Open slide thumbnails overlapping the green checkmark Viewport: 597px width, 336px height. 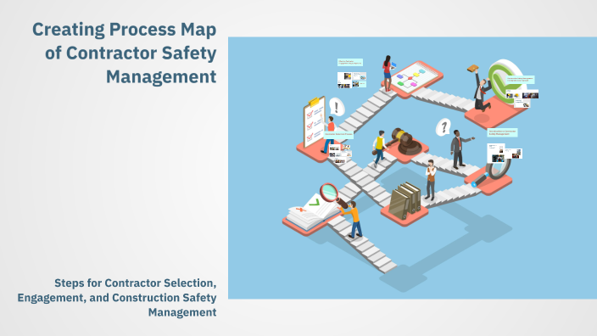522,98
